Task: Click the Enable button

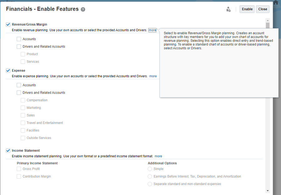Action: (x=247, y=9)
